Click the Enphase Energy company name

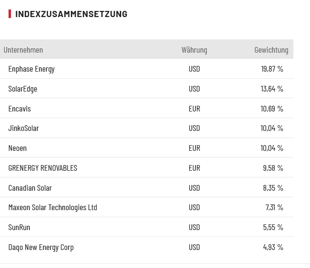[x=31, y=69]
